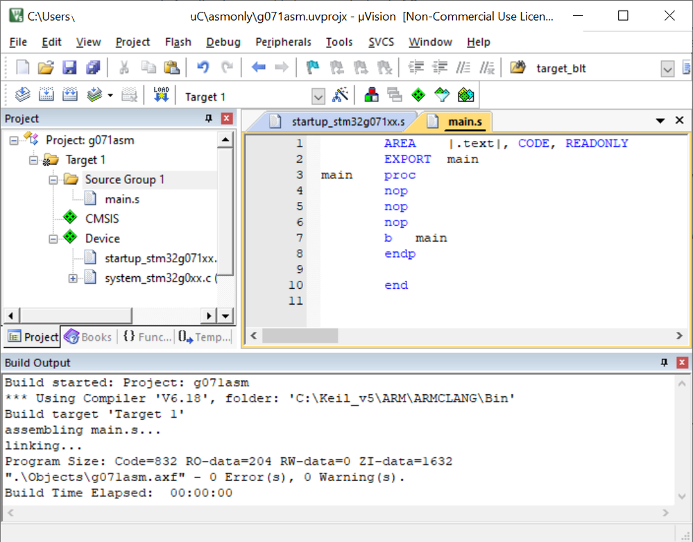Switch to the Functions panel tab
The image size is (693, 542).
pyautogui.click(x=147, y=337)
